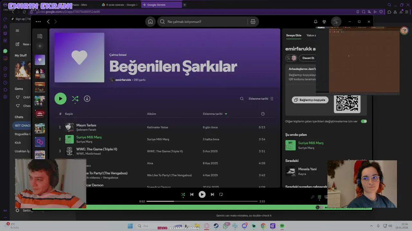Create new playlist with plus icon
The width and height of the screenshot is (412, 231).
[x=40, y=46]
